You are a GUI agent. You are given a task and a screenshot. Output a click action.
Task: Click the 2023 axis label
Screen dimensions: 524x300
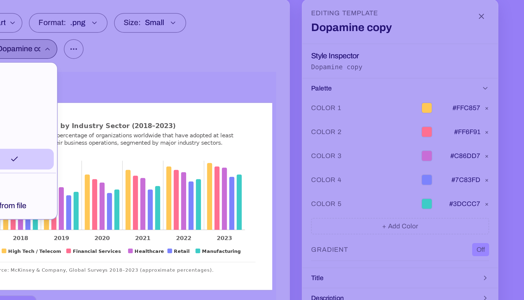point(224,238)
